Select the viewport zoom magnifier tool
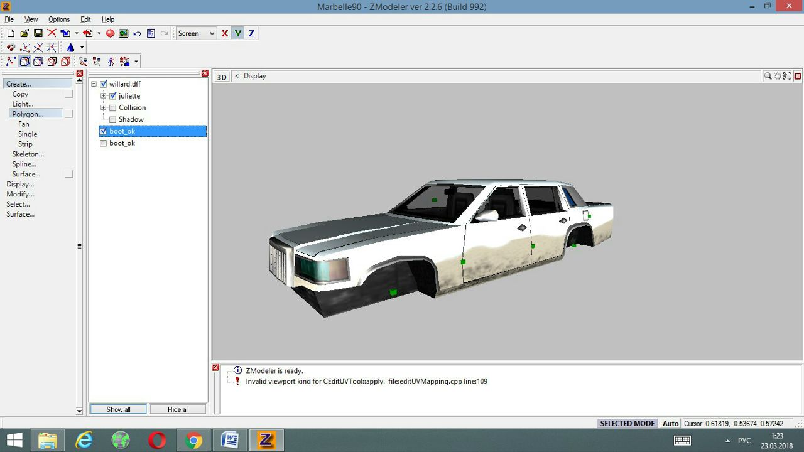804x452 pixels. [x=768, y=76]
